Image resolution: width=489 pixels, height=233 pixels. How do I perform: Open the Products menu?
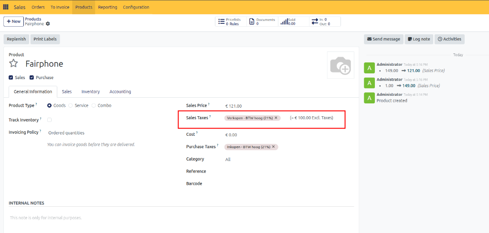(84, 7)
